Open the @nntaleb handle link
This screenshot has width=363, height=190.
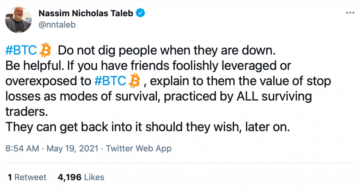[56, 25]
